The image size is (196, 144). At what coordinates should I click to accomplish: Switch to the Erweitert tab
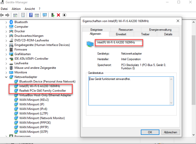(121, 34)
